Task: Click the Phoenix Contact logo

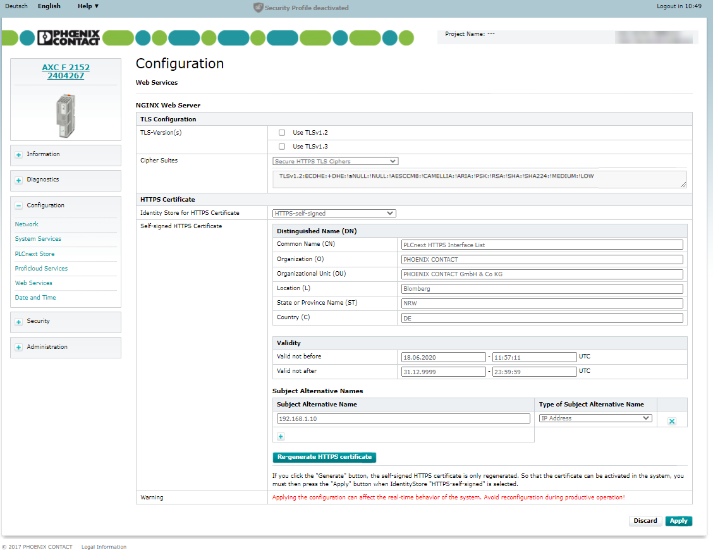Action: [68, 38]
